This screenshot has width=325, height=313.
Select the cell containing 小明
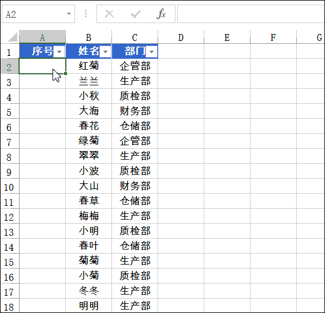(x=89, y=231)
